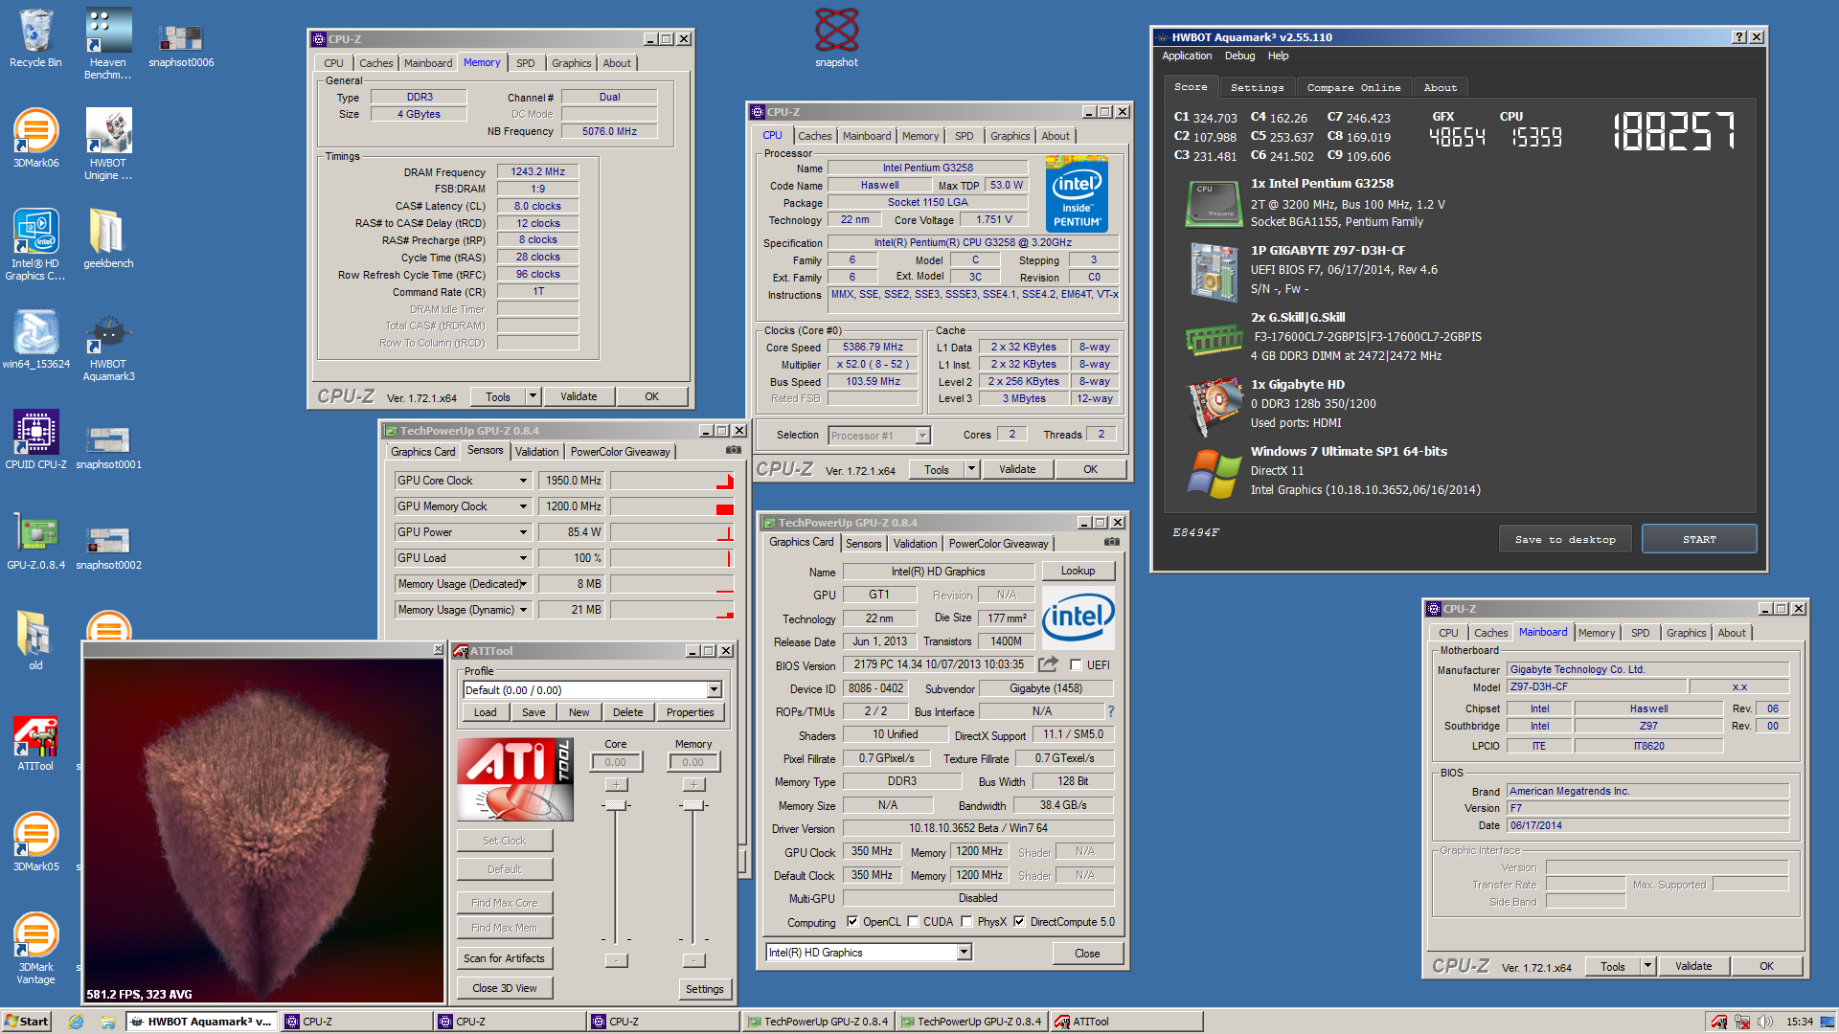The width and height of the screenshot is (1839, 1034).
Task: Launch GPU-Z.0.8.4 desktop icon
Action: (x=35, y=541)
